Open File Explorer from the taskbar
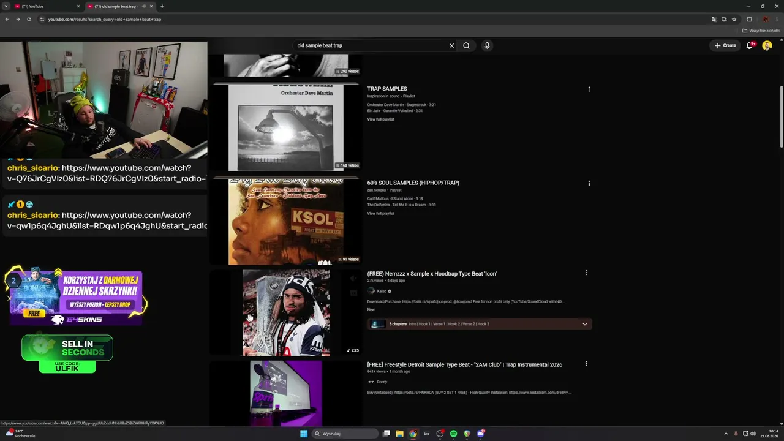This screenshot has width=784, height=441. (x=399, y=434)
